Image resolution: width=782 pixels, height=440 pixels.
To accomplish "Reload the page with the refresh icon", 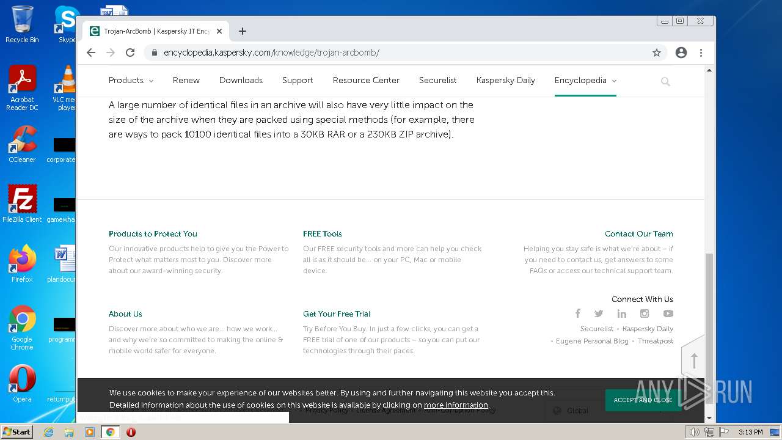I will click(x=130, y=53).
